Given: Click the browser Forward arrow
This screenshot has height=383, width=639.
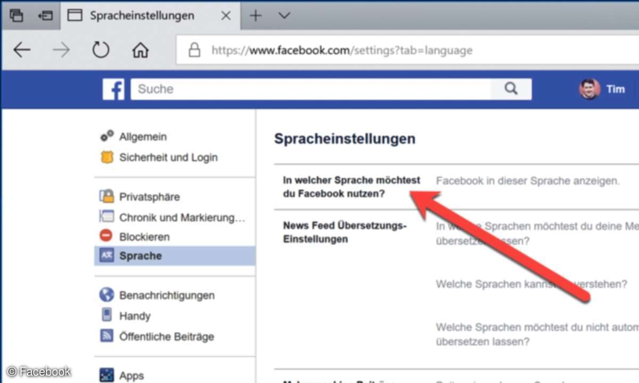Looking at the screenshot, I should coord(61,51).
